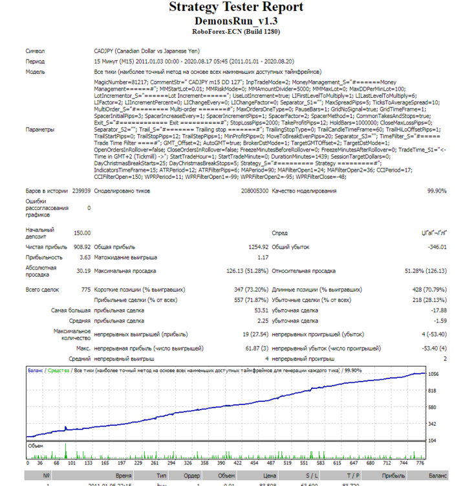
Task: Select initial deposit value '150.00'
Action: coord(82,233)
